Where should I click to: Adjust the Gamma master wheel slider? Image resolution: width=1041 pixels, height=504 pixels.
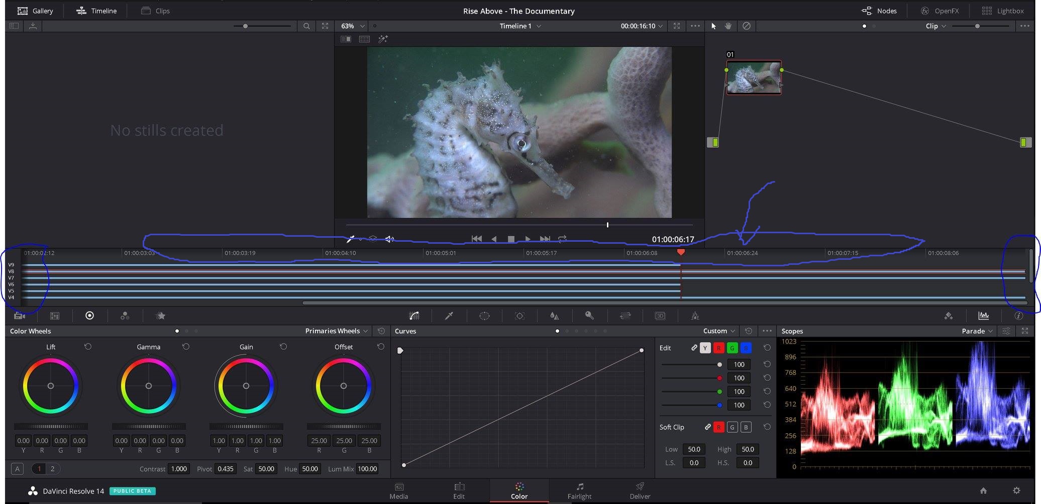[149, 426]
